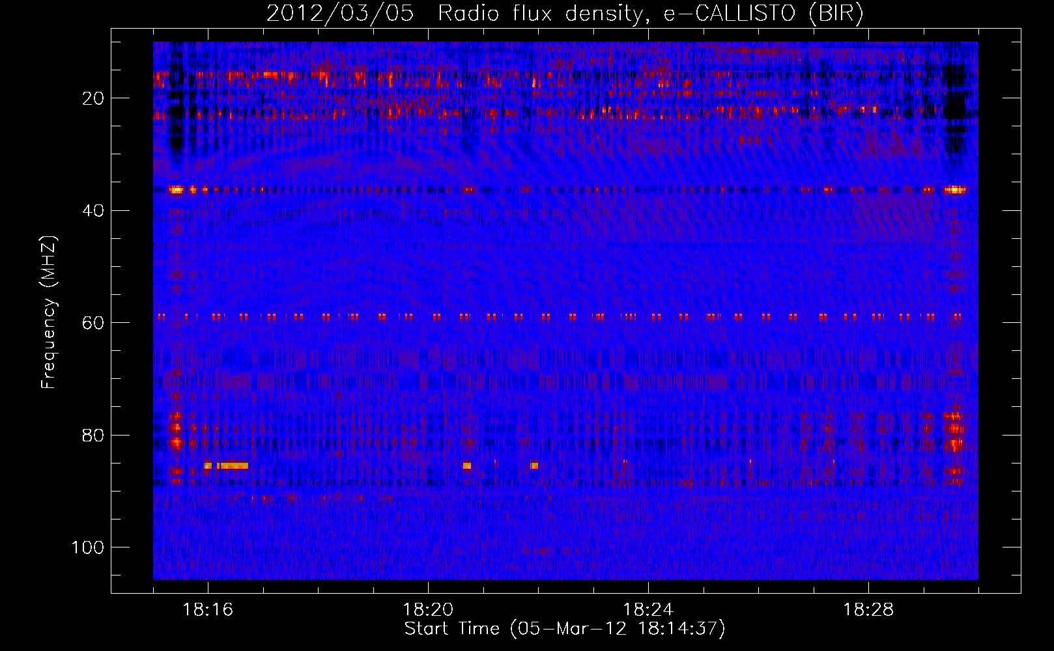1054x651 pixels.
Task: Click the '18:24' time tick label
Action: pos(648,610)
